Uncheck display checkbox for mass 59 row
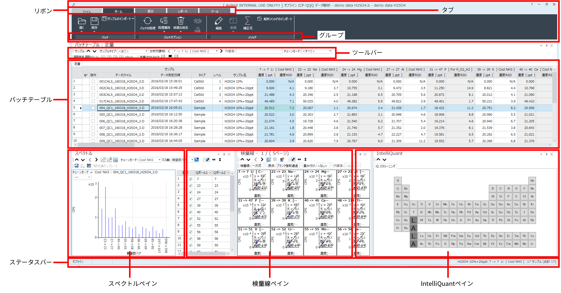Image resolution: width=561 pixels, height=293 pixels. tap(190, 245)
